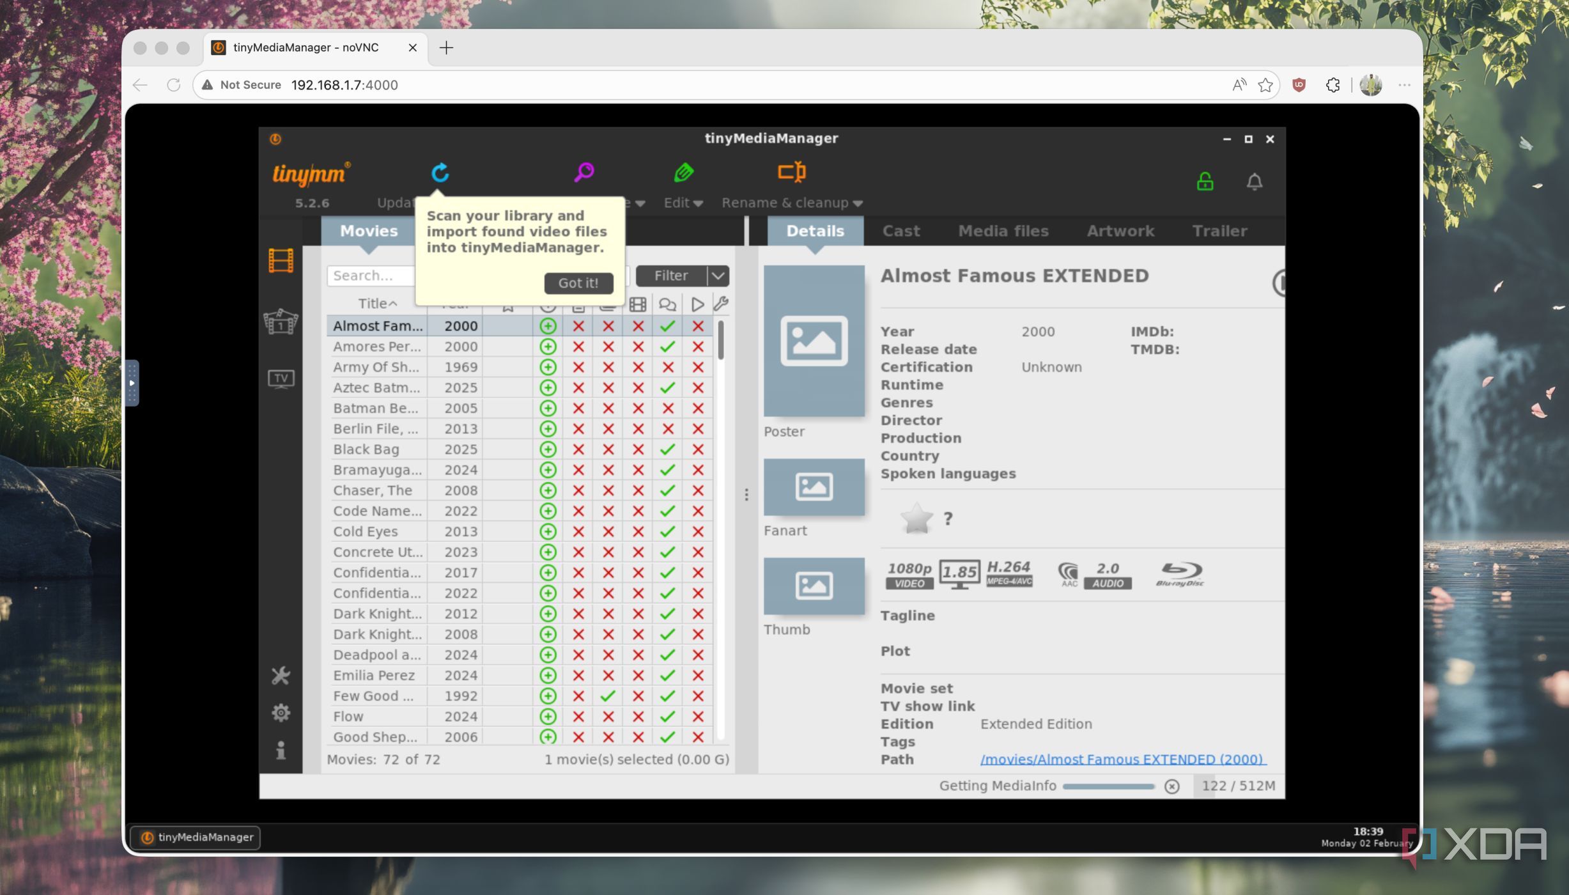Click the green plus circle for Black Bag
This screenshot has width=1569, height=895.
point(548,449)
